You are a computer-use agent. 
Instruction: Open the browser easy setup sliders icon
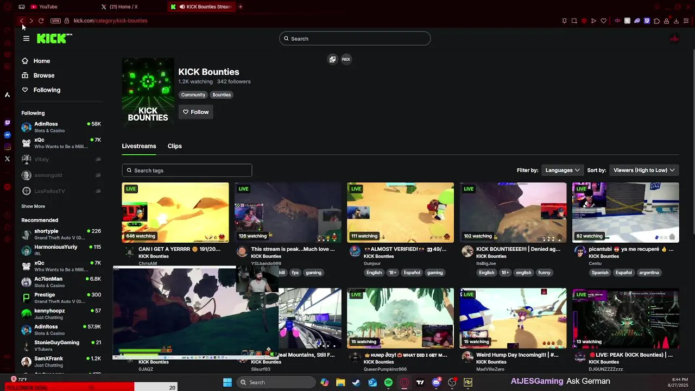(x=686, y=21)
